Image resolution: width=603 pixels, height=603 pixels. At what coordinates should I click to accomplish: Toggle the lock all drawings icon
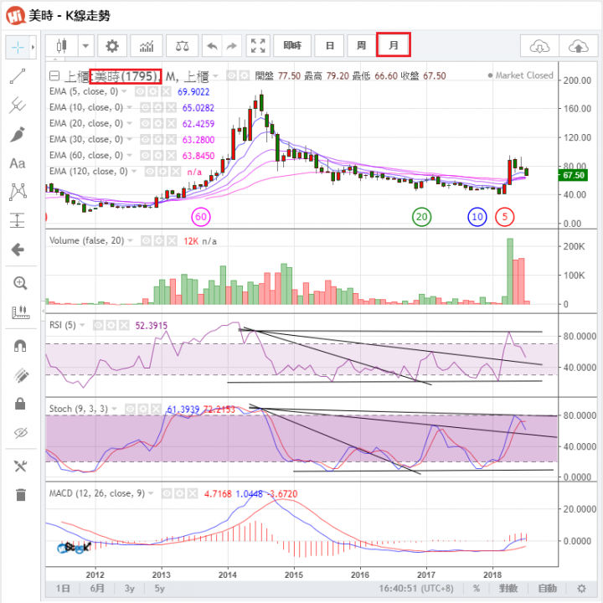[20, 404]
